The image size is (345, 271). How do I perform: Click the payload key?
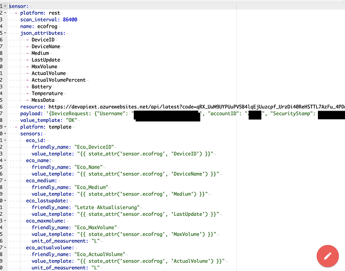[x=31, y=114]
